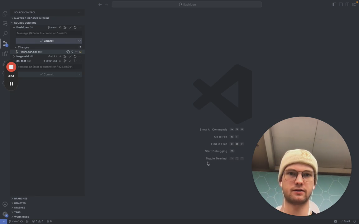This screenshot has width=359, height=224.
Task: Pause the screen recording
Action: tap(11, 84)
